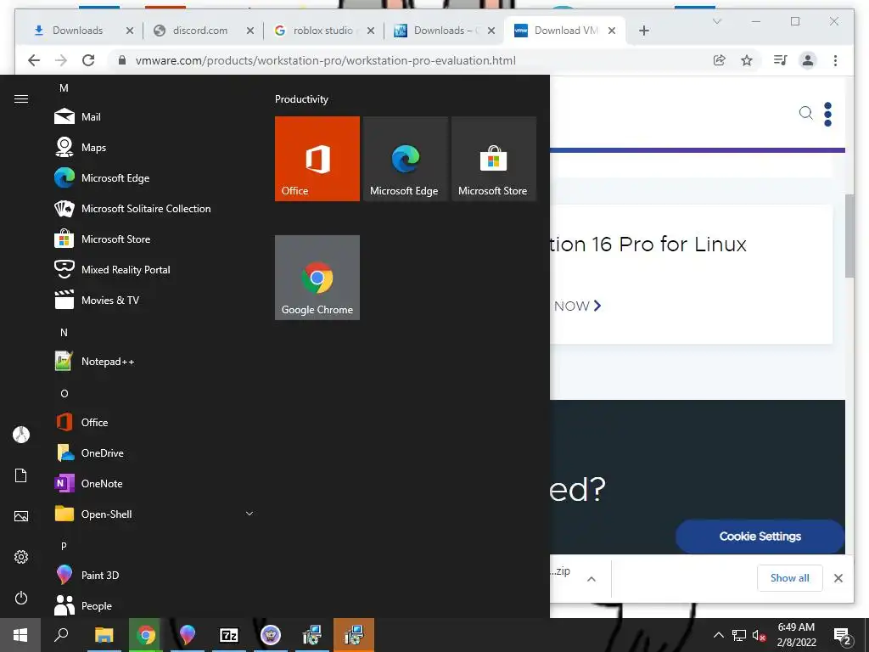Image resolution: width=869 pixels, height=652 pixels.
Task: Click the Office tile under Productivity
Action: click(317, 159)
